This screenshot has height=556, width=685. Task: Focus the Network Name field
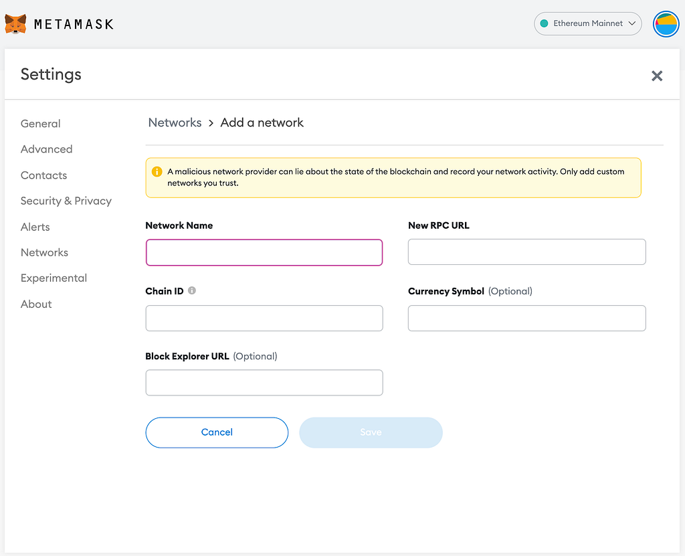264,253
